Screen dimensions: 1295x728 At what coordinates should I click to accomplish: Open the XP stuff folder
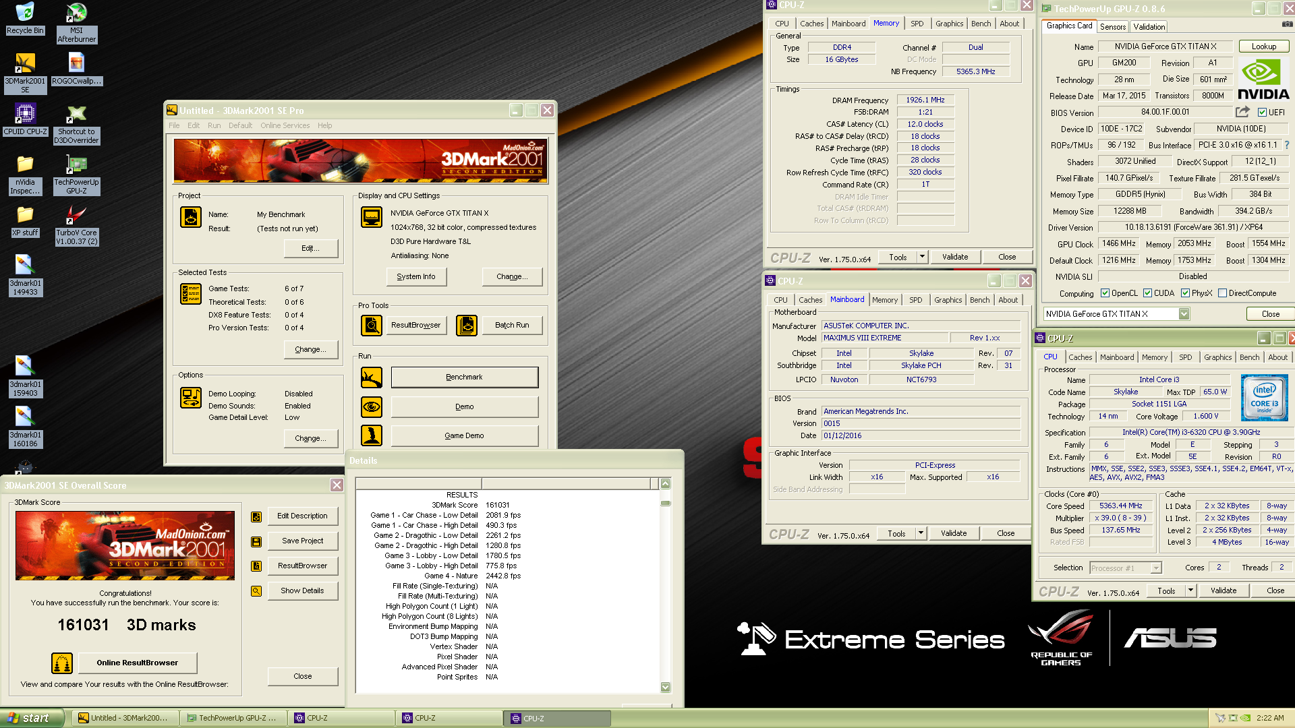(x=25, y=221)
